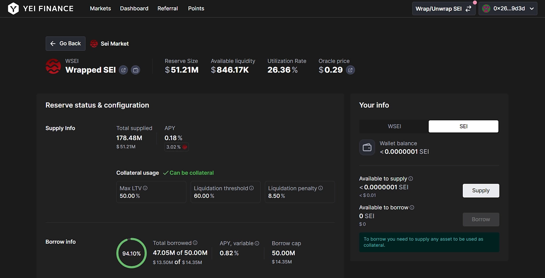The width and height of the screenshot is (545, 278).
Task: Add WSEI token to wallet icon
Action: tap(135, 70)
